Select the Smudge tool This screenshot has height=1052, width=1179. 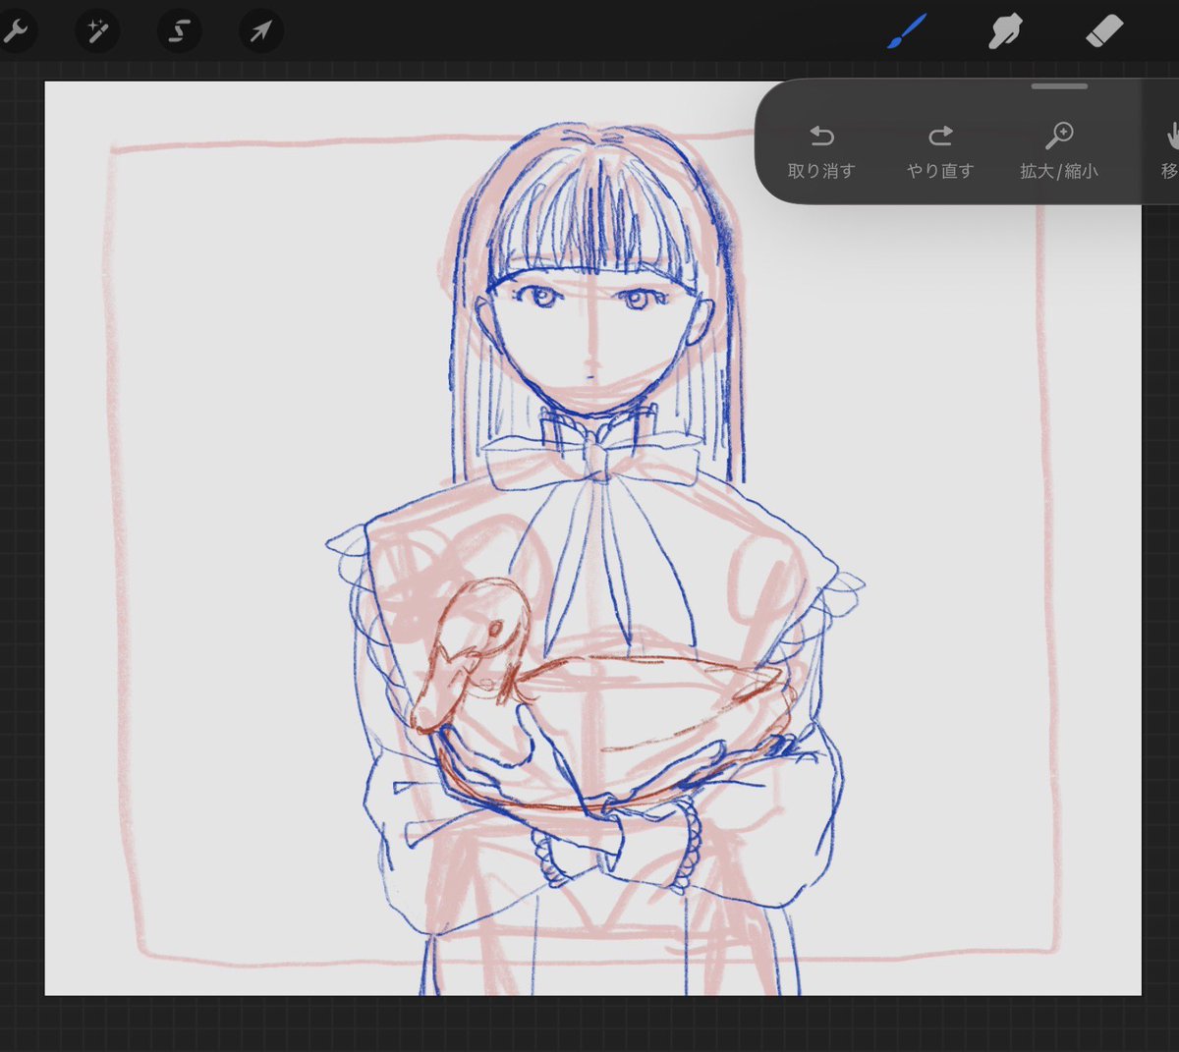tap(1005, 31)
